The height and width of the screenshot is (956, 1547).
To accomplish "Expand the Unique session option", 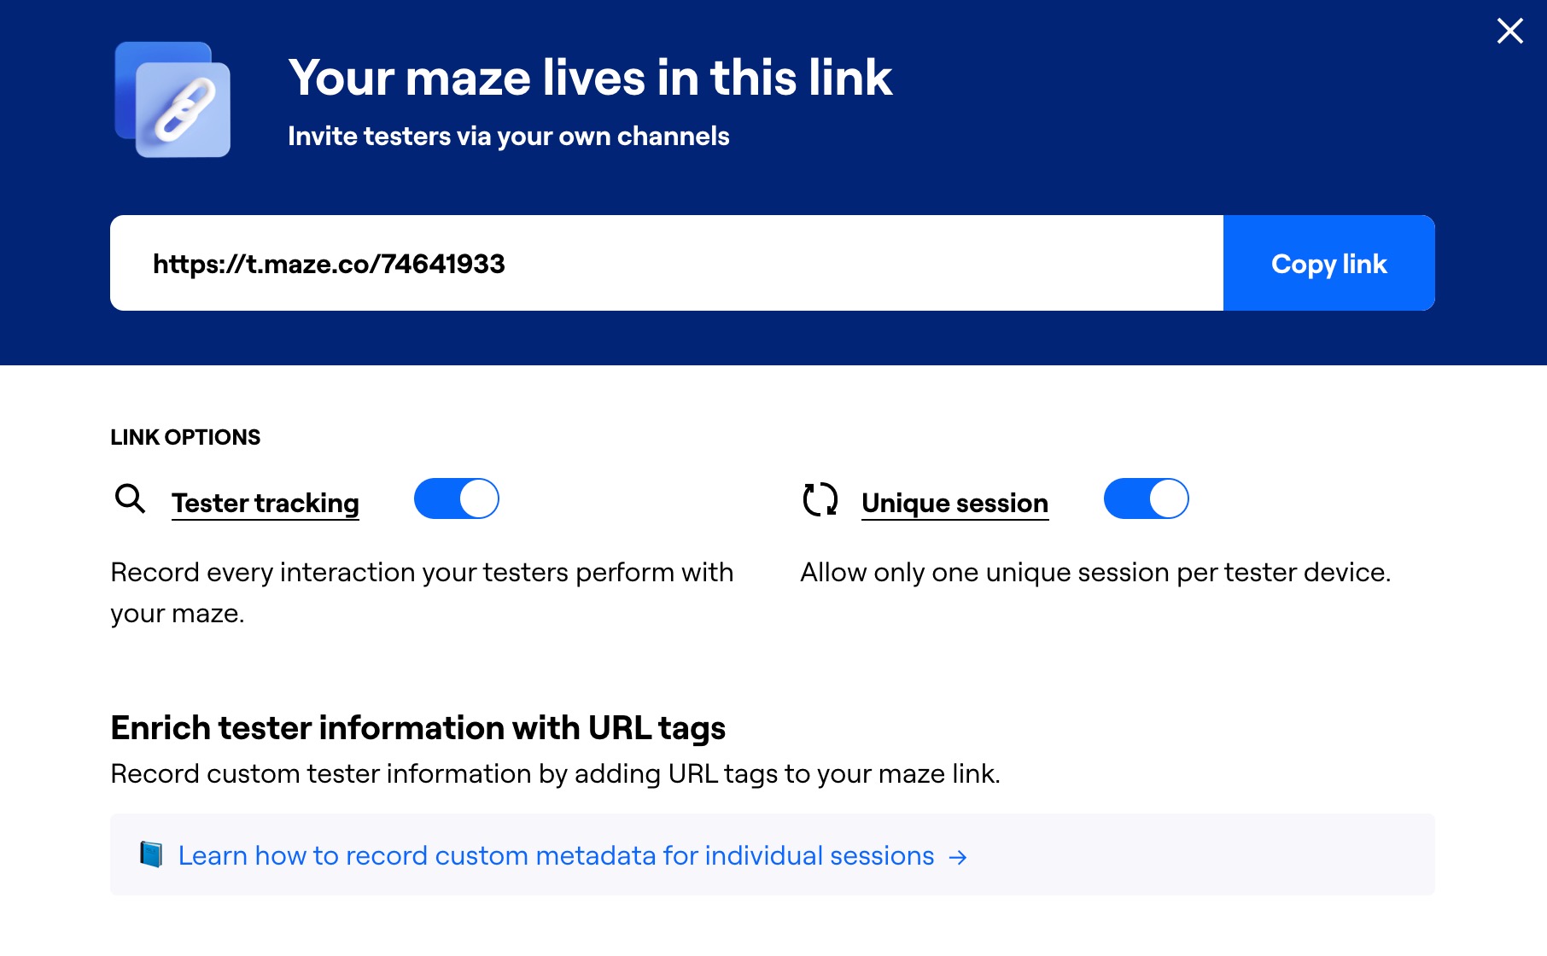I will click(x=954, y=503).
